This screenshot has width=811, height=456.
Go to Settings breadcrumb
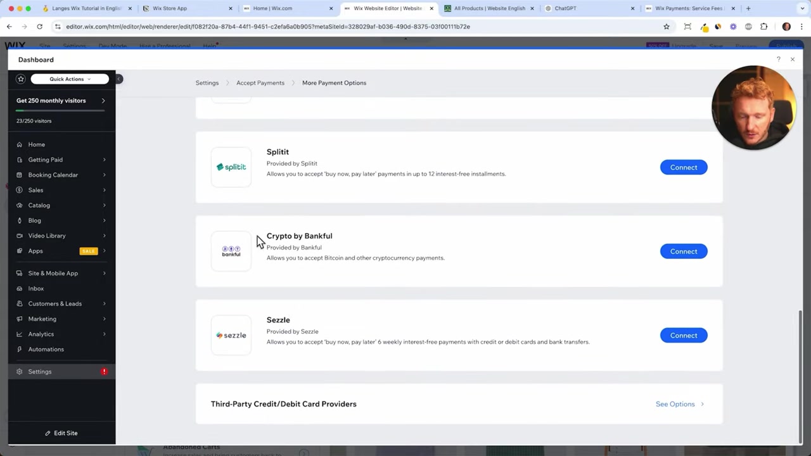(x=207, y=83)
